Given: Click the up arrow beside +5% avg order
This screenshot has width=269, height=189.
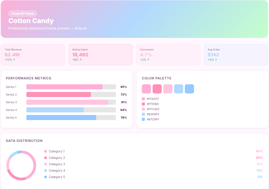Looking at the screenshot, I should click(x=216, y=60).
